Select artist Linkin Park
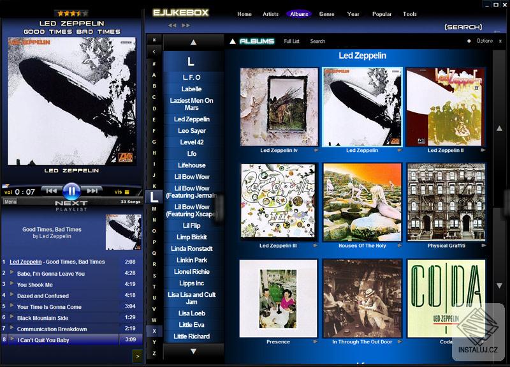The width and height of the screenshot is (510, 367). [192, 260]
